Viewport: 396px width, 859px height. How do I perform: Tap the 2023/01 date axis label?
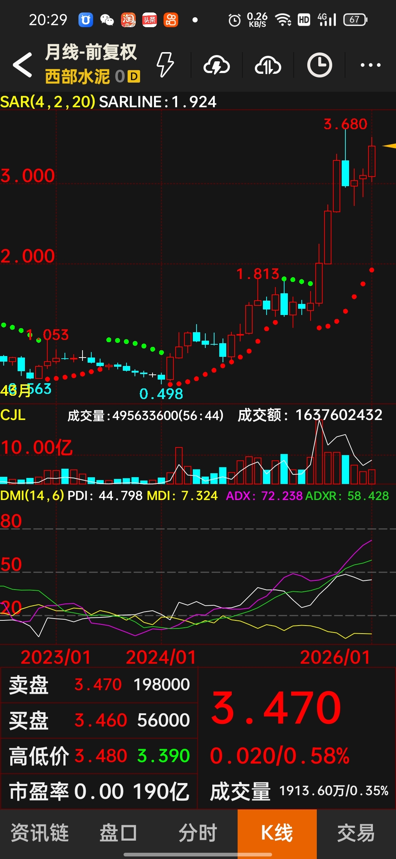click(x=56, y=657)
